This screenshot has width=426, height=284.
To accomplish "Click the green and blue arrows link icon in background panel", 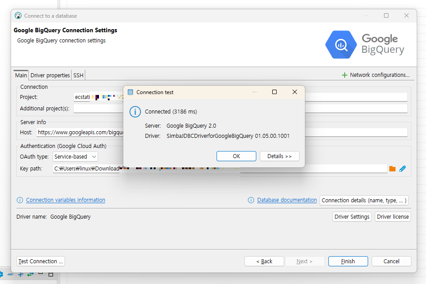I will [30, 274].
